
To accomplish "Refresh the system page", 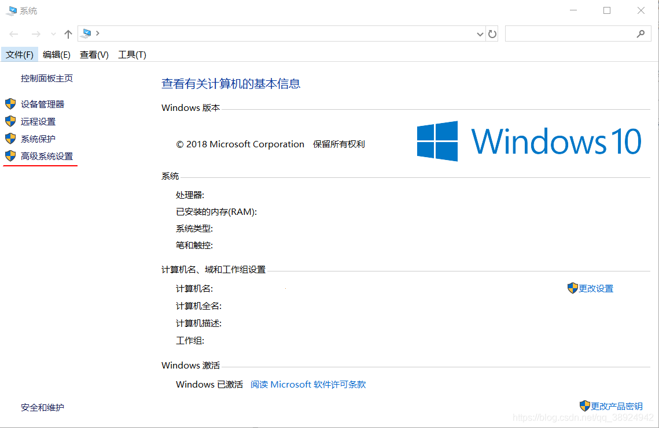I will pyautogui.click(x=492, y=34).
